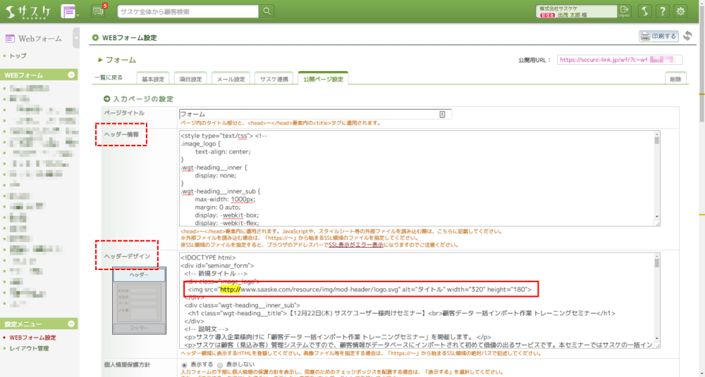Image resolution: width=705 pixels, height=377 pixels.
Task: Select the 表示しない radio button
Action: pyautogui.click(x=219, y=366)
